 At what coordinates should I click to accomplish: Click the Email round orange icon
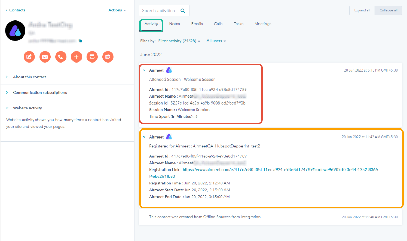[x=45, y=57]
